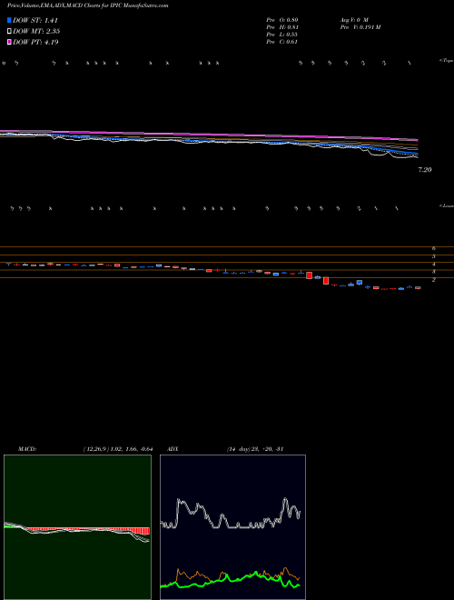Click the 'Pre L: 0.55' low value
This screenshot has height=600, width=454.
point(282,35)
